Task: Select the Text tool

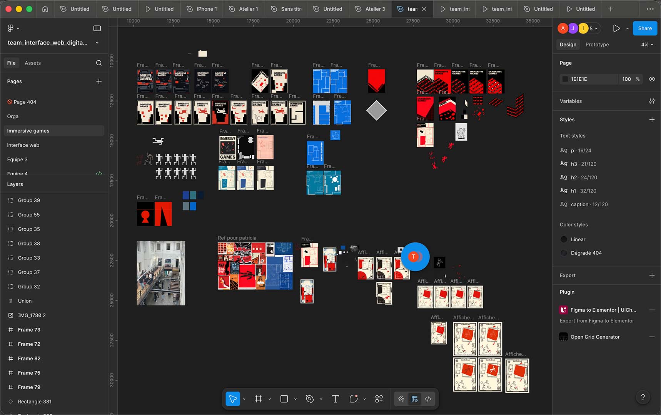Action: [x=335, y=399]
